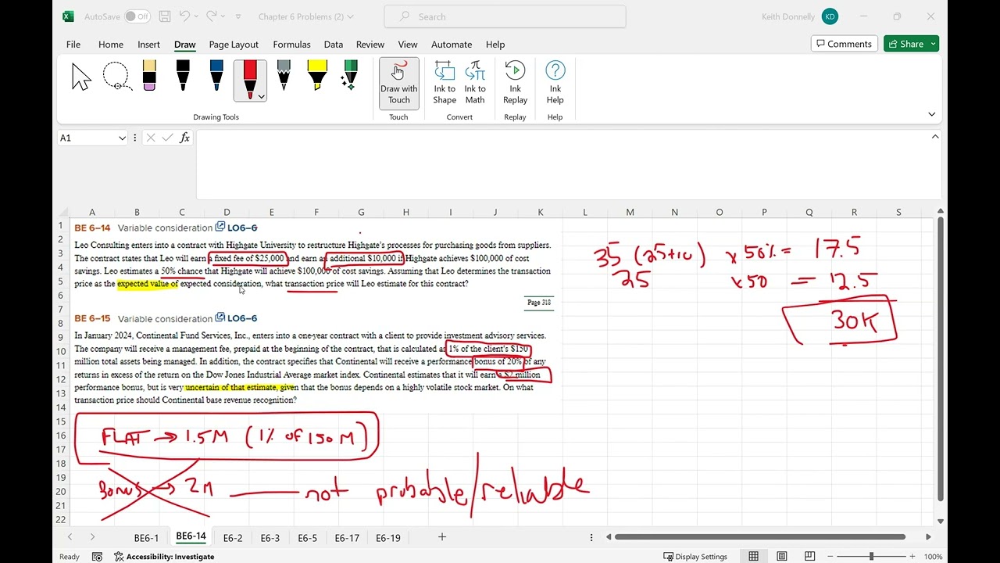Open the File menu
This screenshot has height=563, width=1000.
coord(73,45)
